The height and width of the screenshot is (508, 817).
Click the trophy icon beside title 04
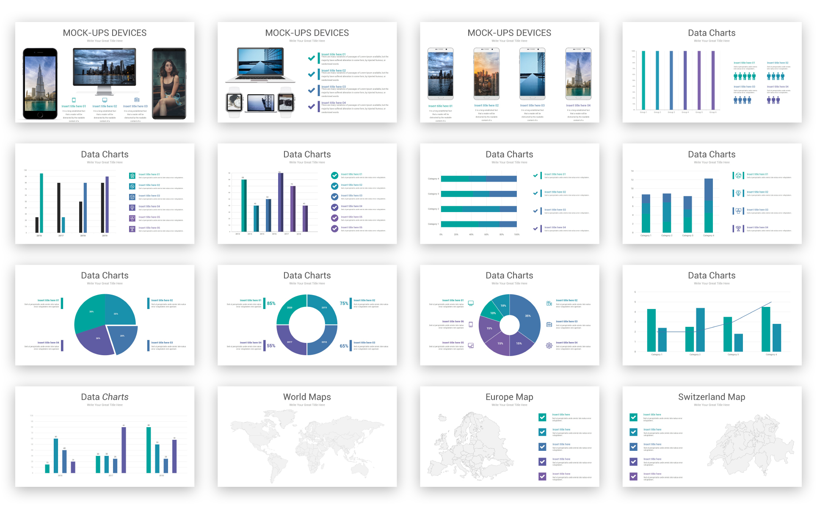(x=738, y=229)
